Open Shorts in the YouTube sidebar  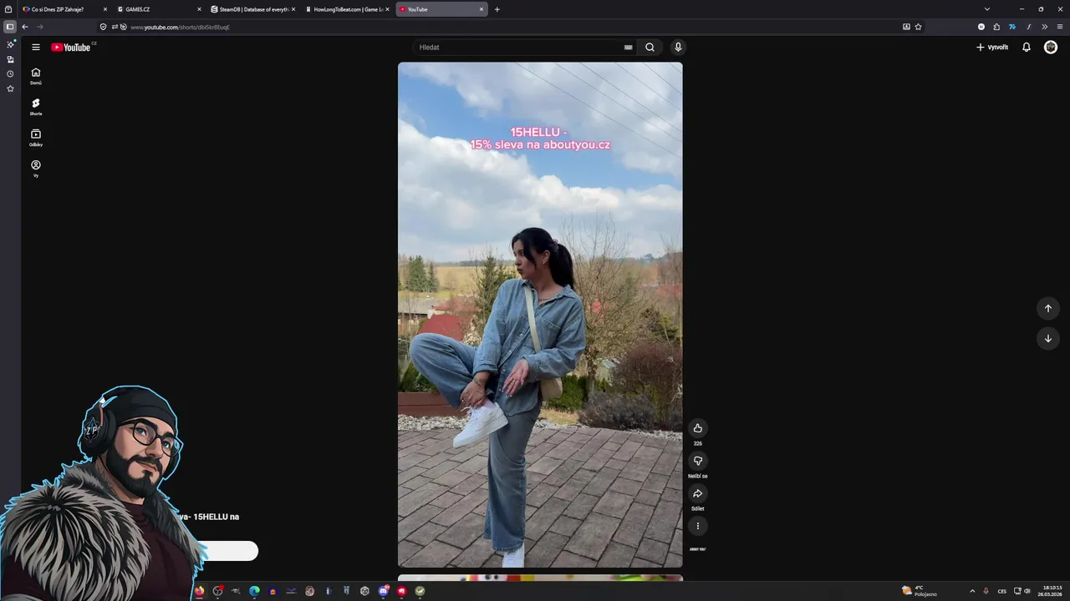click(36, 107)
